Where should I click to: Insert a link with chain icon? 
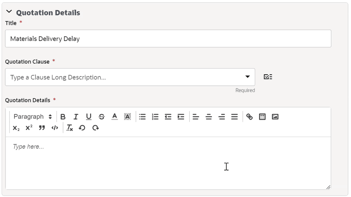249,117
